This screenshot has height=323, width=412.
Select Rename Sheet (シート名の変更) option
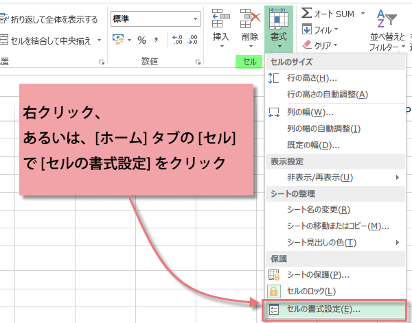318,209
